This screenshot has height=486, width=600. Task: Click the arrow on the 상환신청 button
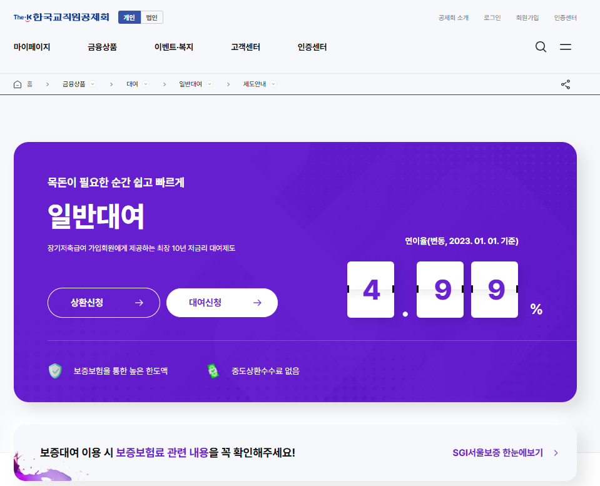[140, 303]
